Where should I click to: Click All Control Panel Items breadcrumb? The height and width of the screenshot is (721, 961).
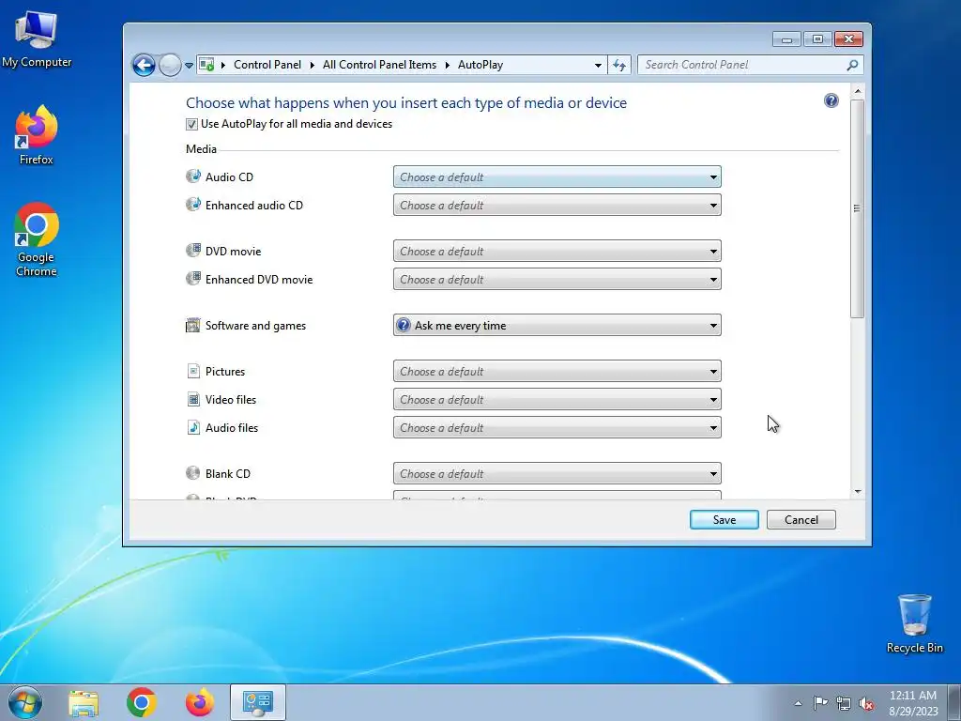[379, 65]
